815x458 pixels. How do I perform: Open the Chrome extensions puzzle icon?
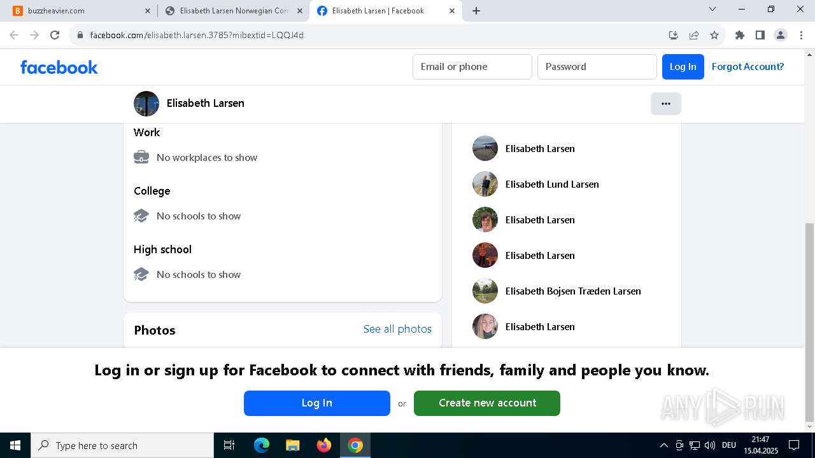pyautogui.click(x=740, y=35)
